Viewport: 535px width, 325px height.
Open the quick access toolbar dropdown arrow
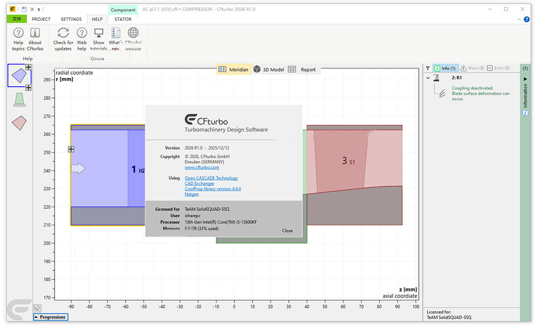pos(39,10)
